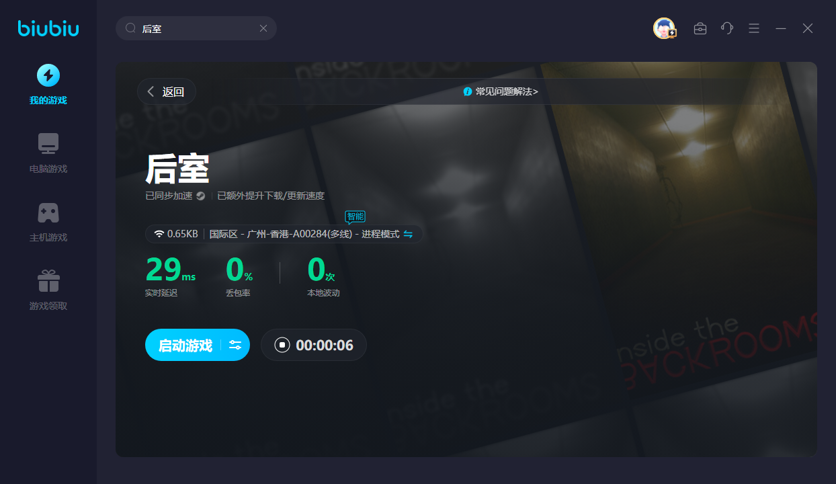Click the 智能 mode badge

tap(355, 216)
